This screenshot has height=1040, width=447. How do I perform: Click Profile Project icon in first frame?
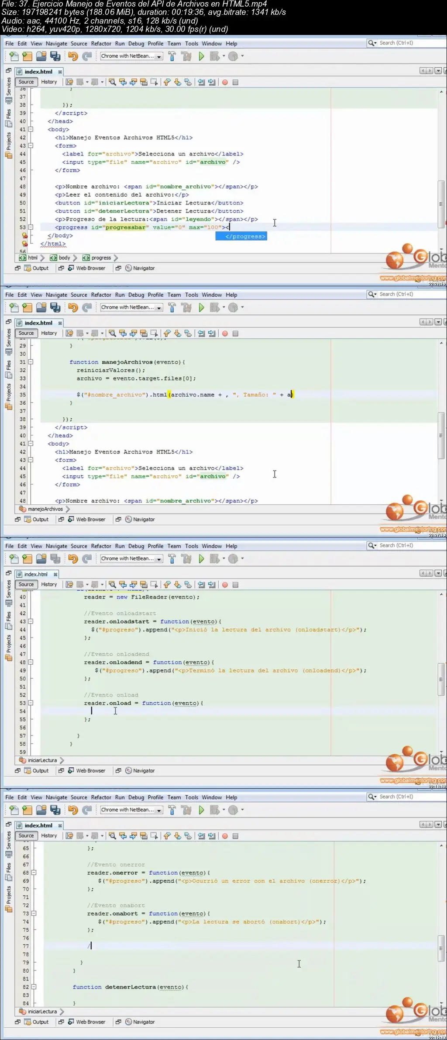click(x=234, y=56)
